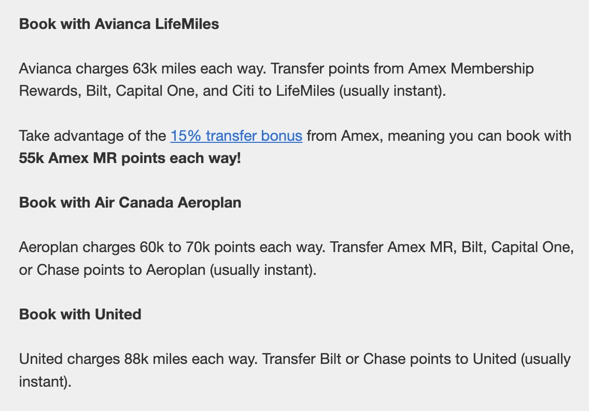Click "Transfer Amex MR, Bilt, Capital One," text
Screen dimensions: 589x411
pyautogui.click(x=452, y=247)
